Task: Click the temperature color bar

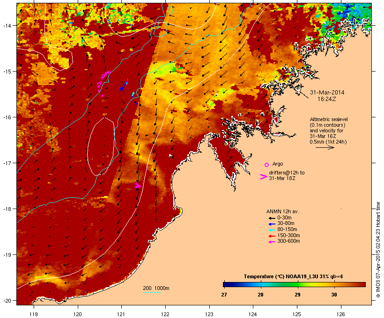Action: (294, 284)
